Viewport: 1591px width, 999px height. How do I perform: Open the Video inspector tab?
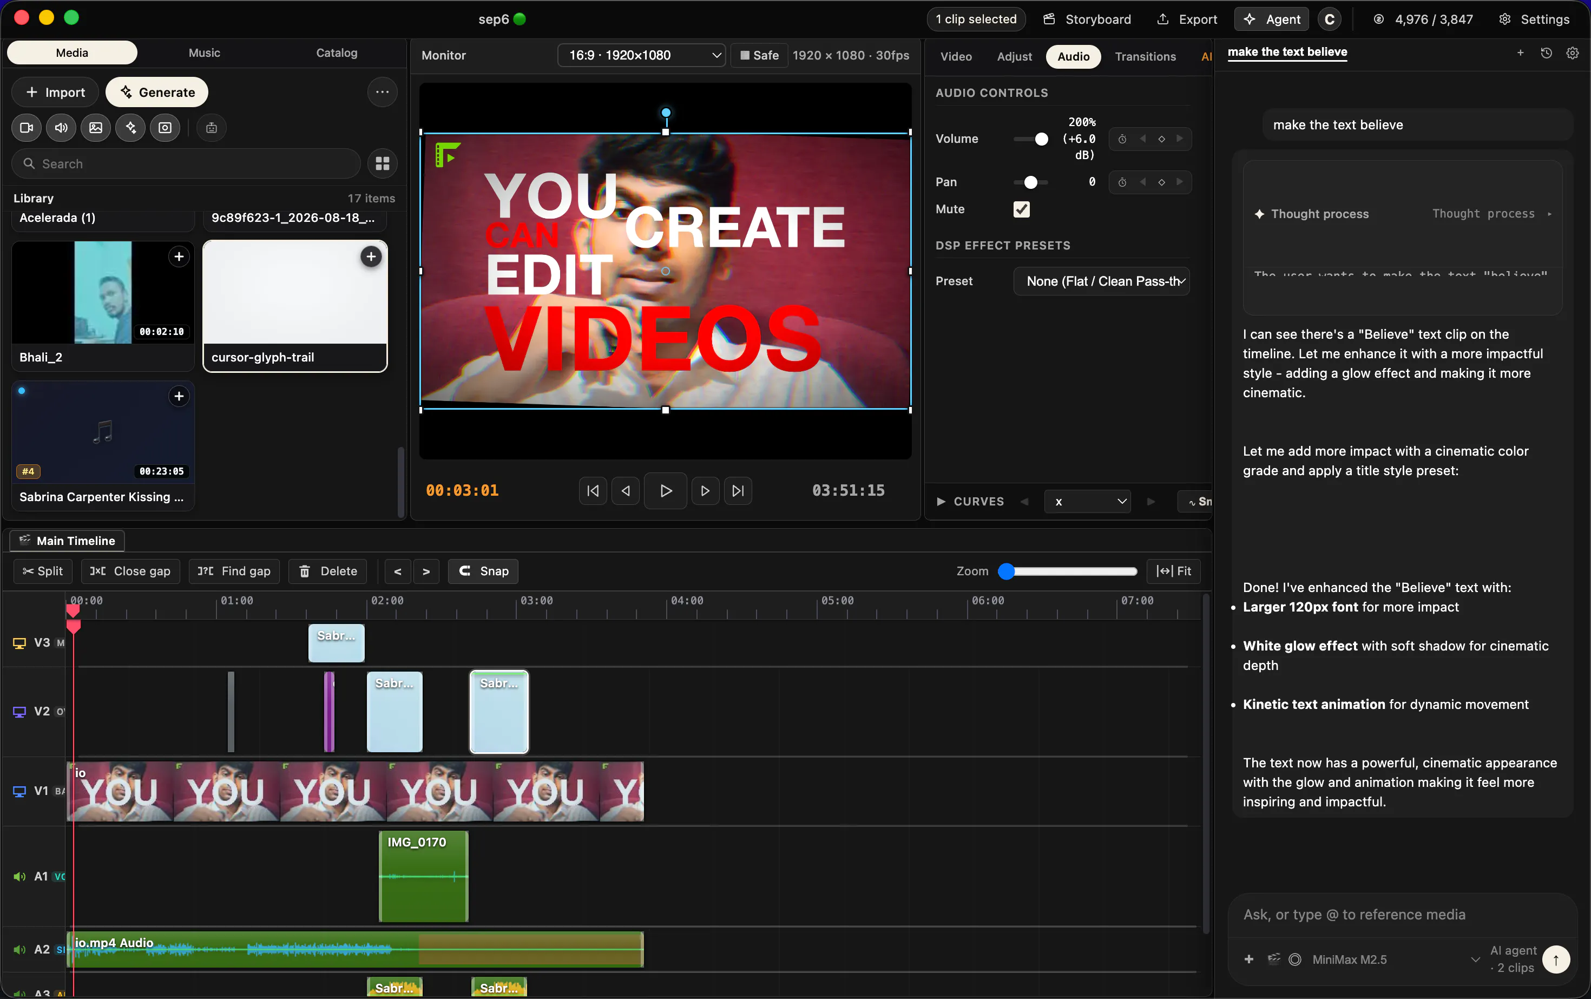click(956, 57)
